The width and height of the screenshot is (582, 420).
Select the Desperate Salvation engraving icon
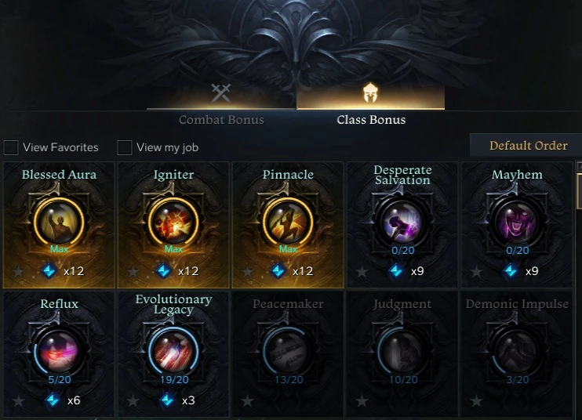point(402,223)
